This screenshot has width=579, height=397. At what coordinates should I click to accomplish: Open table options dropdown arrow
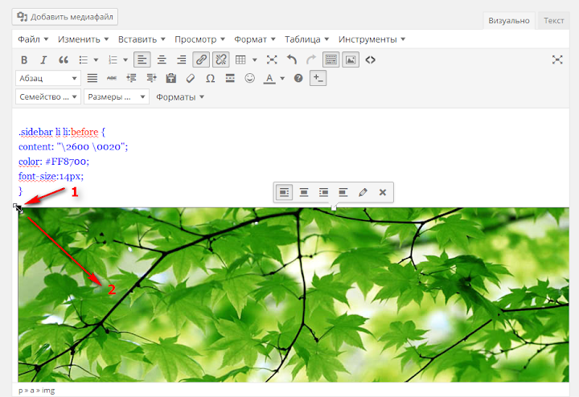pyautogui.click(x=254, y=59)
